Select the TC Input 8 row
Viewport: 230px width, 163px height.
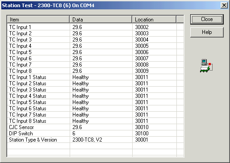95,71
